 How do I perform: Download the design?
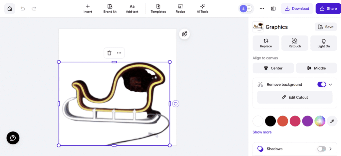tap(297, 9)
